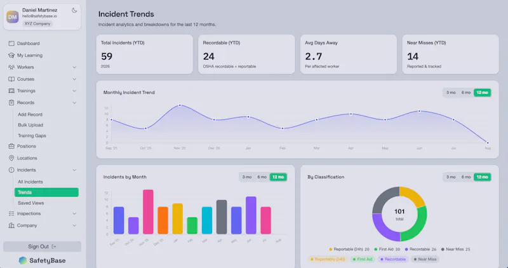Click the Nov '25 peak line point
This screenshot has height=268, width=508.
click(180, 105)
